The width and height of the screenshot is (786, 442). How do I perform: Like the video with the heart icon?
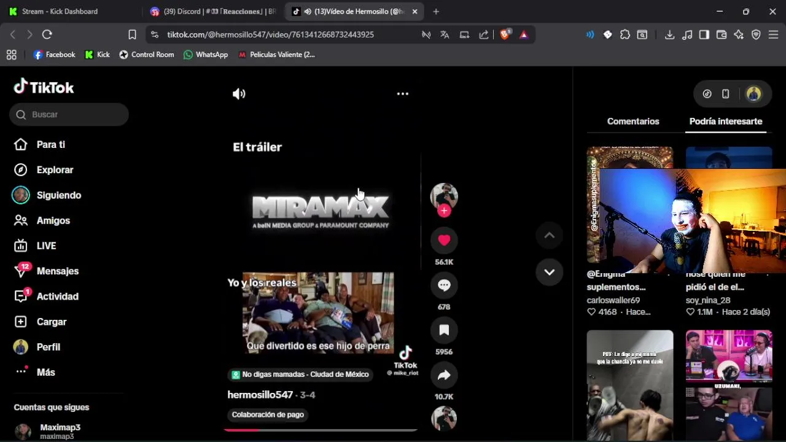tap(444, 240)
